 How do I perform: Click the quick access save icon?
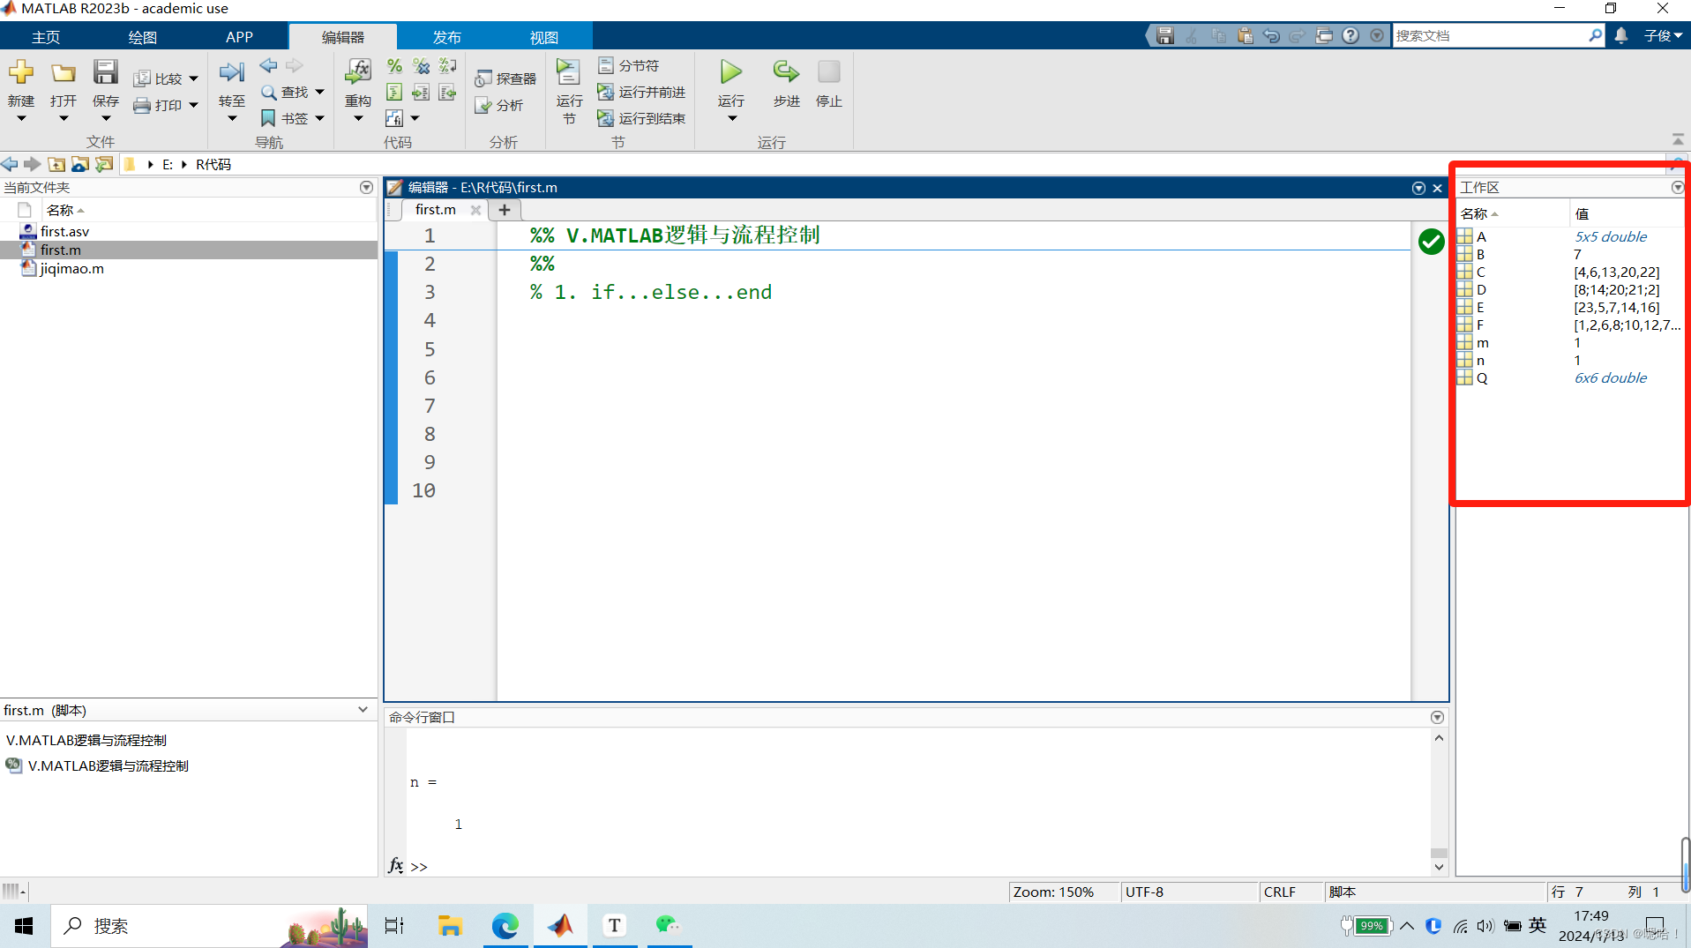1165,35
